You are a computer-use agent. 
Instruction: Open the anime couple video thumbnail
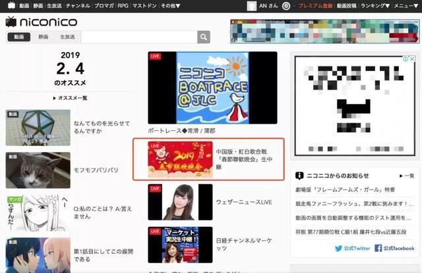38,255
